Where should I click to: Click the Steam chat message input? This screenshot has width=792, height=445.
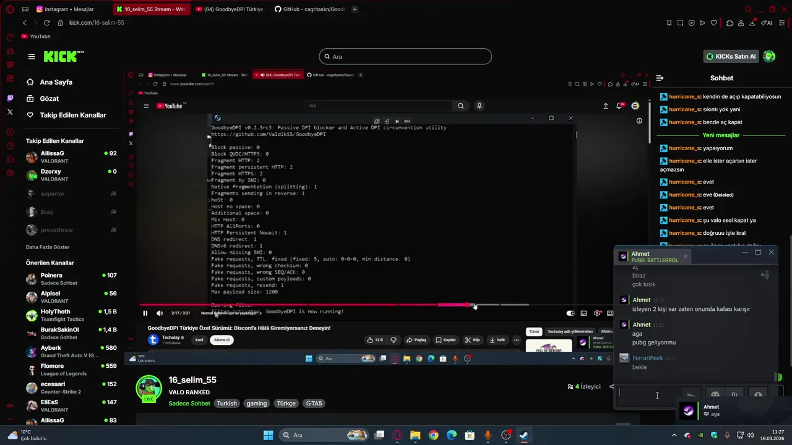click(649, 396)
